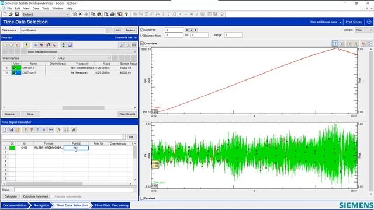Open the Edit menu
The height and width of the screenshot is (210, 374).
(18, 8)
